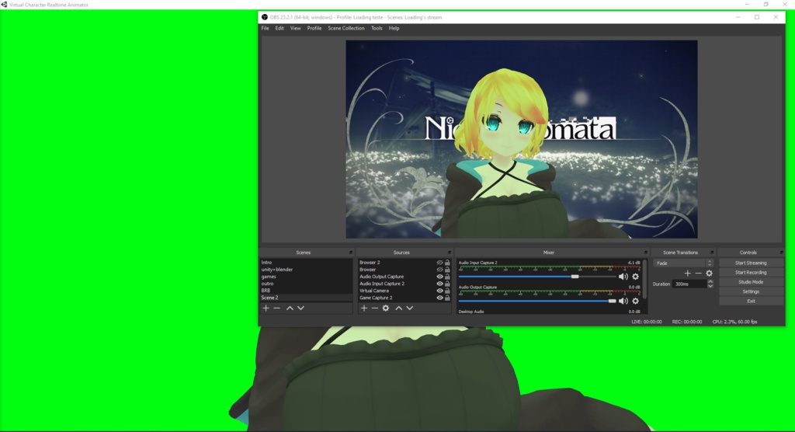Select the BRB scene
795x432 pixels.
(x=306, y=291)
